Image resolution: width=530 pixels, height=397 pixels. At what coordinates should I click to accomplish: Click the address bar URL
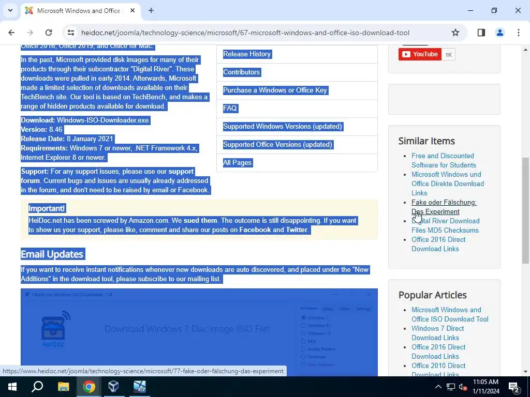pyautogui.click(x=245, y=33)
